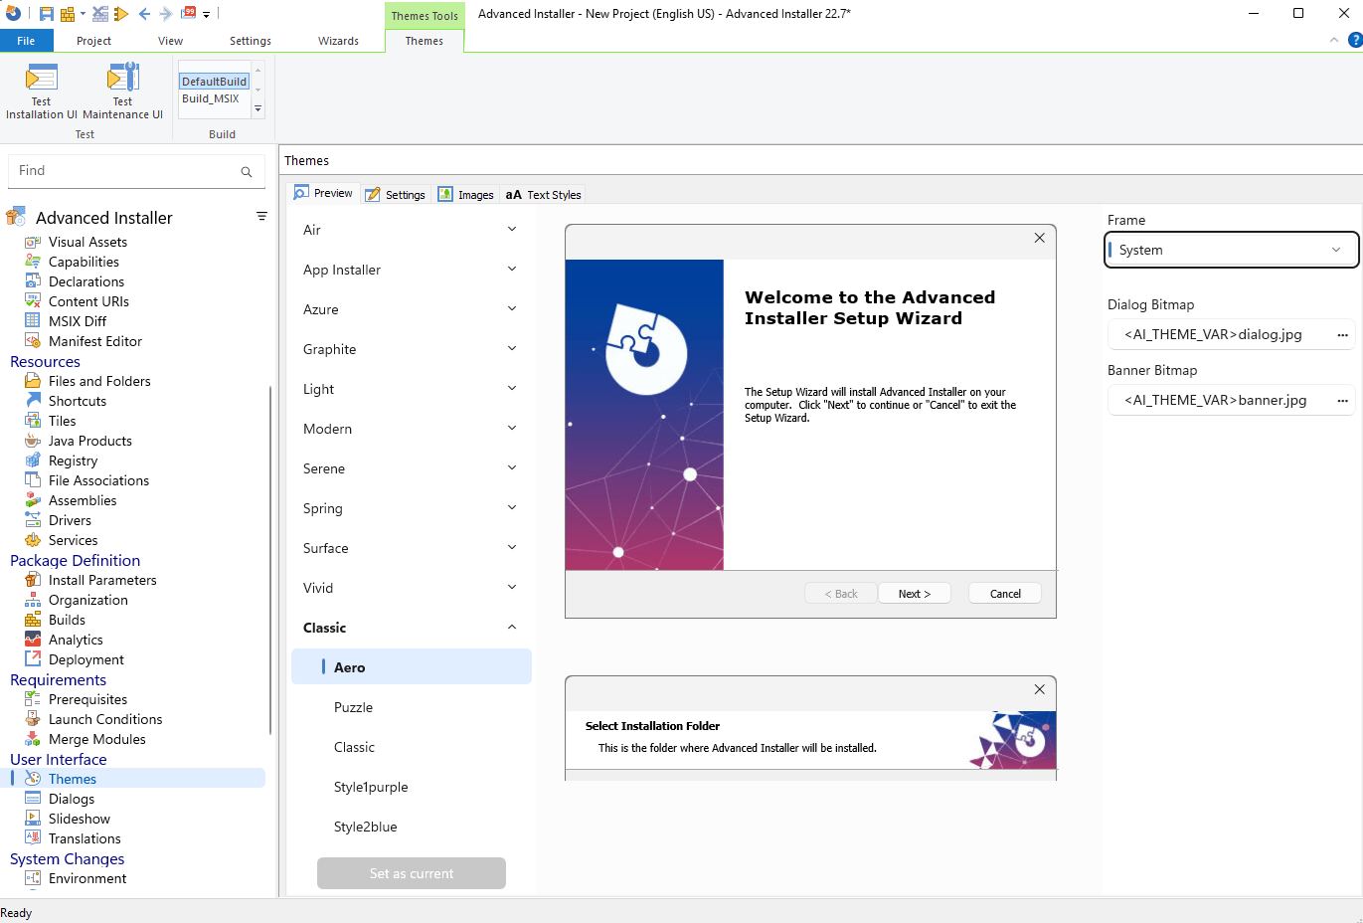Screen dimensions: 1363x923
Task: Open the Frame System dropdown
Action: [x=1231, y=250]
